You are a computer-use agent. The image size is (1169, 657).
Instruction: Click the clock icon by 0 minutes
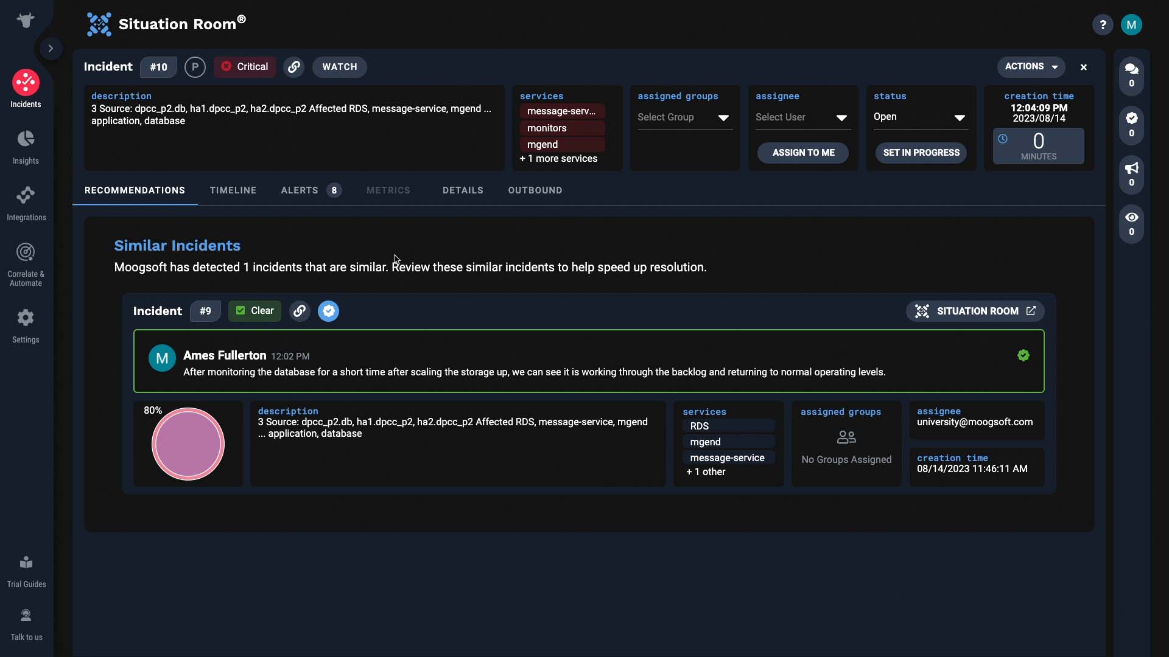[1003, 139]
